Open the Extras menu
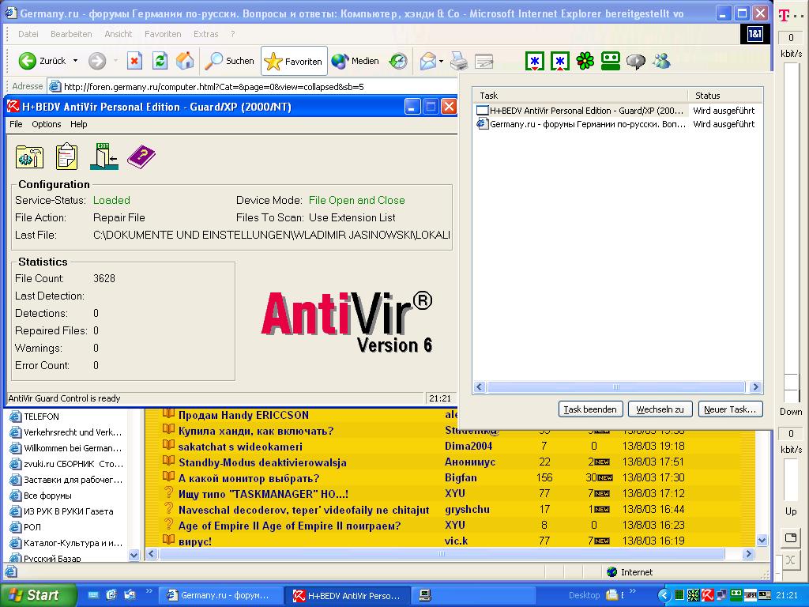The height and width of the screenshot is (607, 809). (206, 34)
